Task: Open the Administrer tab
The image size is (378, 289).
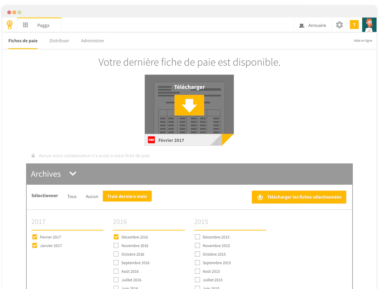Action: point(93,41)
